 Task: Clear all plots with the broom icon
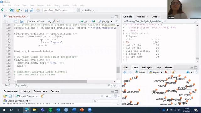click(173, 72)
